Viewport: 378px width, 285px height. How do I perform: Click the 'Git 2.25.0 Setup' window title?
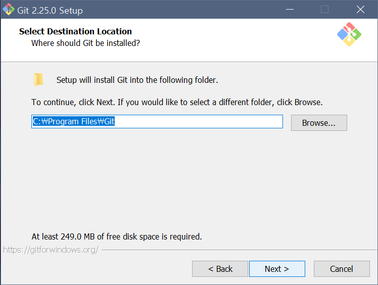tap(50, 11)
